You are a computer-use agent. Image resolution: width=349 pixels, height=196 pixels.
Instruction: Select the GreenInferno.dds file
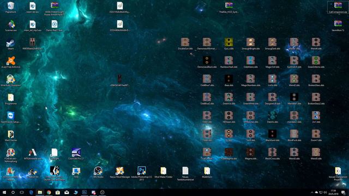[316, 62]
